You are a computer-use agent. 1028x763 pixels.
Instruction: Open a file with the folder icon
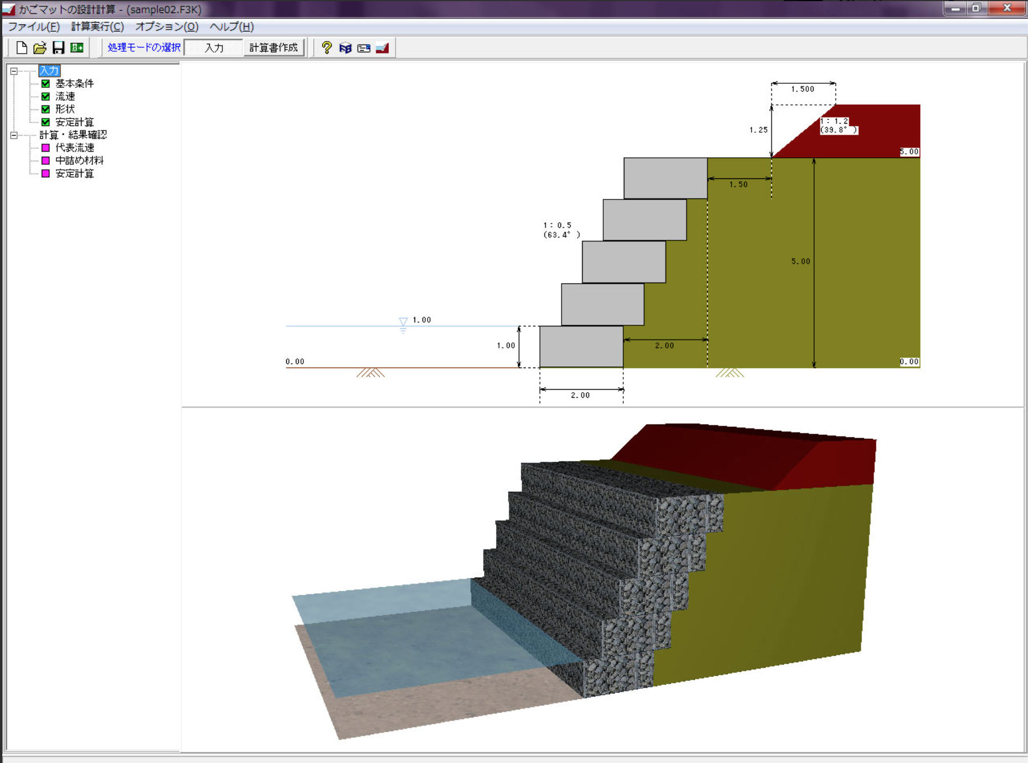point(40,48)
